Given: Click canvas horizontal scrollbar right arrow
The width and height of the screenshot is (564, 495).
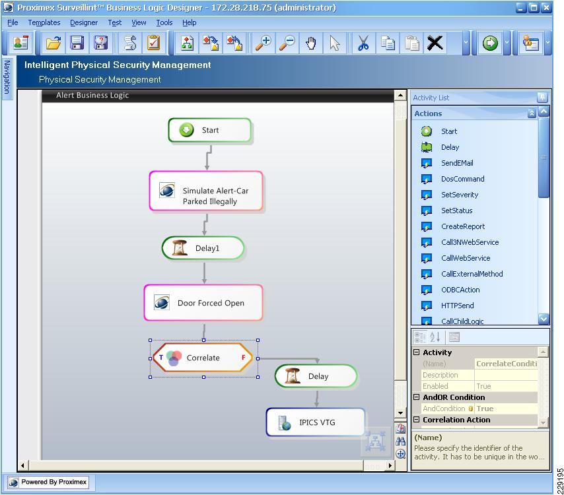Looking at the screenshot, I should pos(390,465).
